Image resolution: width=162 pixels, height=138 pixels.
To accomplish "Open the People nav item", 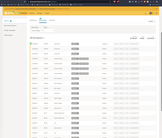I will coord(47,13).
